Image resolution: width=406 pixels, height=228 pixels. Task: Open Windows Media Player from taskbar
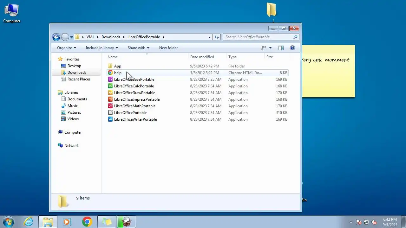coord(67,222)
